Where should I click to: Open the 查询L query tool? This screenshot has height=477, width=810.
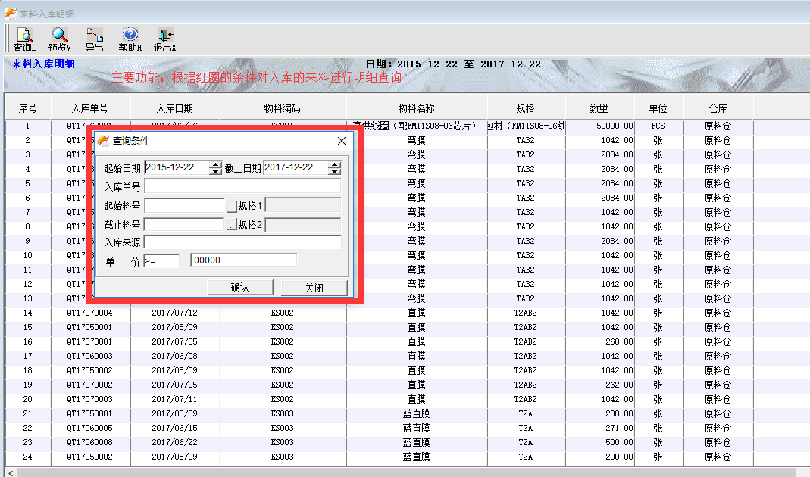point(25,39)
